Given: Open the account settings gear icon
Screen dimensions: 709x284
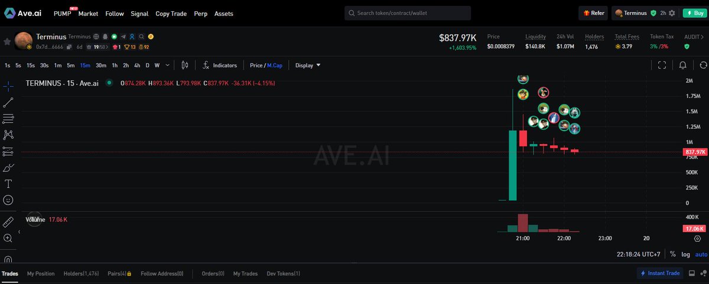Looking at the screenshot, I should coord(672,13).
